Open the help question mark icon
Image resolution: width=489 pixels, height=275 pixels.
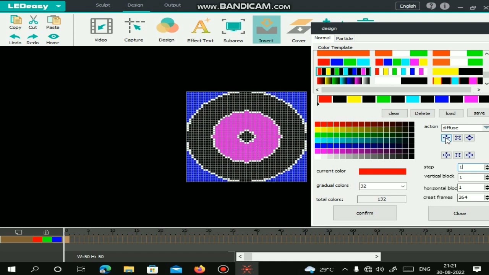(431, 6)
